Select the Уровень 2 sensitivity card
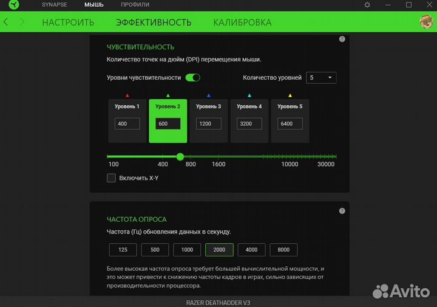This screenshot has height=307, width=437. (168, 121)
